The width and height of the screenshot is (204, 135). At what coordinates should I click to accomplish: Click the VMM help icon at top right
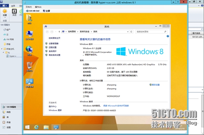point(202,6)
